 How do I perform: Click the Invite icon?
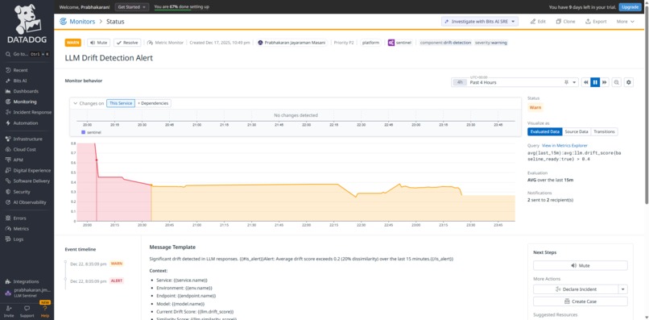pos(9,309)
